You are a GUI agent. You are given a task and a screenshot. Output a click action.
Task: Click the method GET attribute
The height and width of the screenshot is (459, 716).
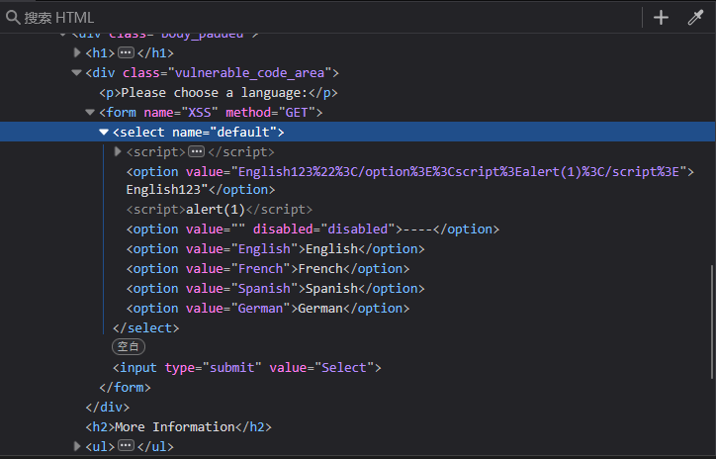(271, 113)
